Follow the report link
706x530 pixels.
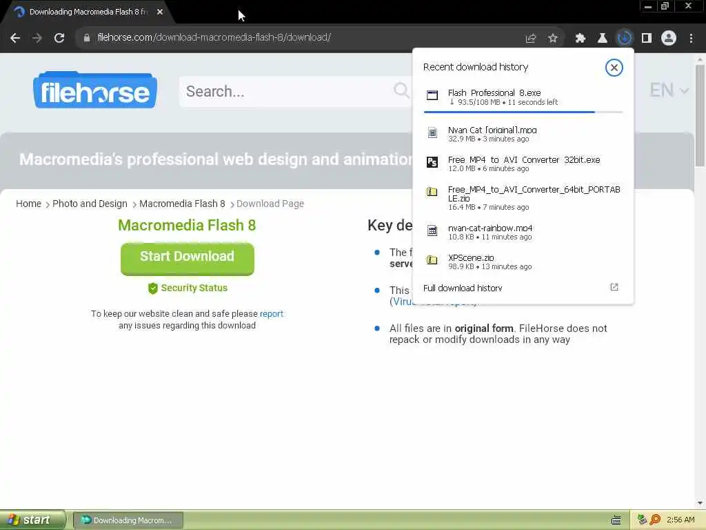click(x=272, y=314)
